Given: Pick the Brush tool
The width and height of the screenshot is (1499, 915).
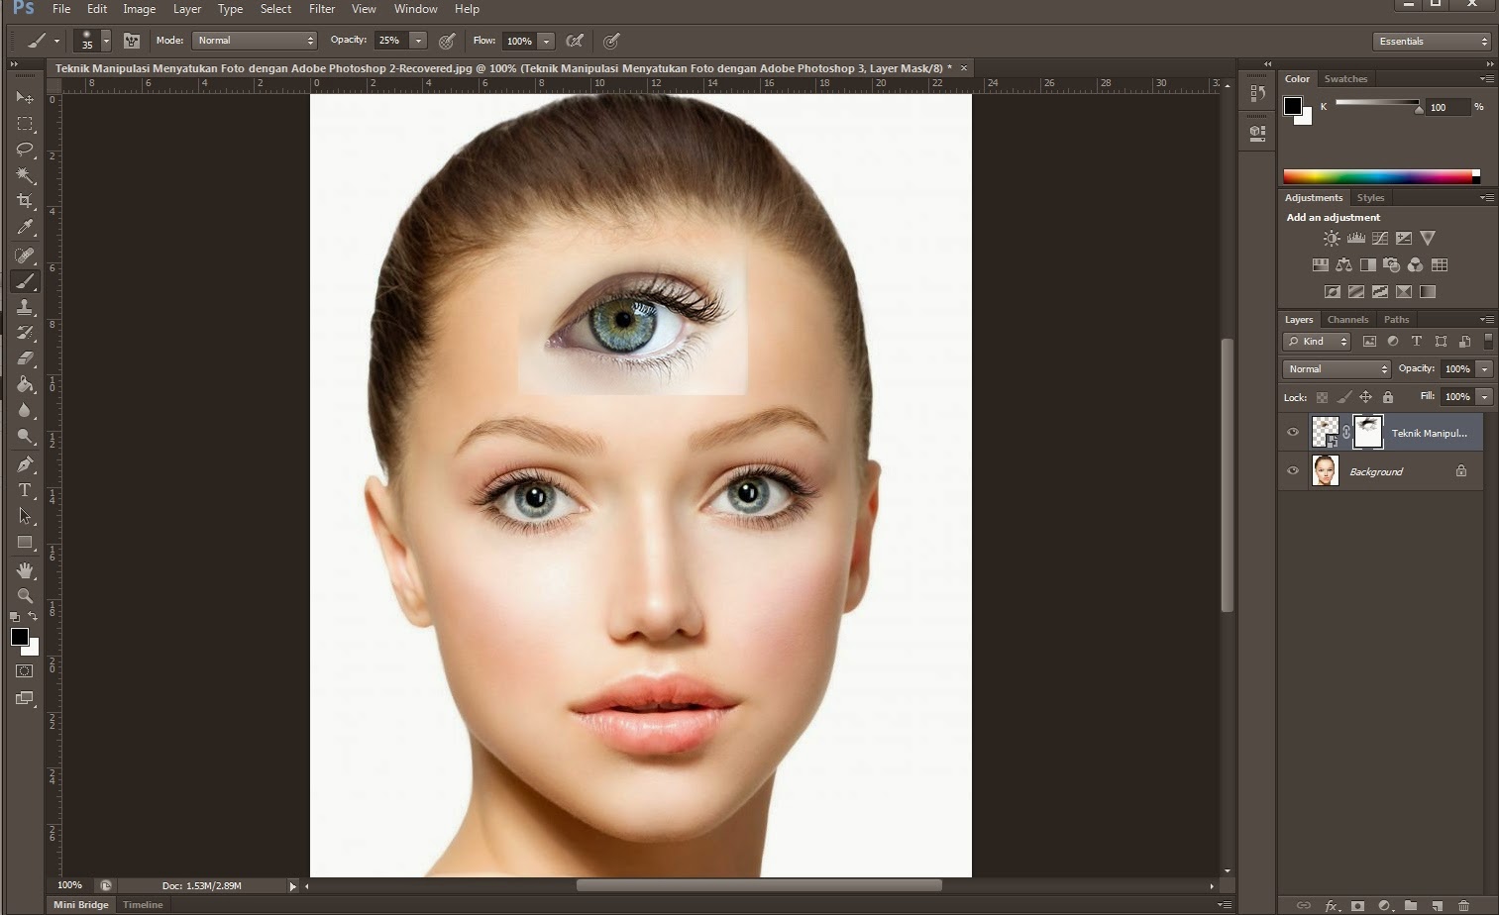Looking at the screenshot, I should point(24,281).
